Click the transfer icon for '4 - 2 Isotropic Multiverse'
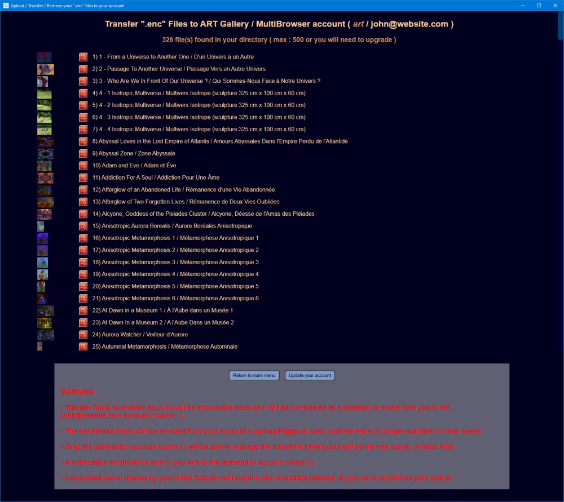The image size is (564, 502). coord(83,105)
